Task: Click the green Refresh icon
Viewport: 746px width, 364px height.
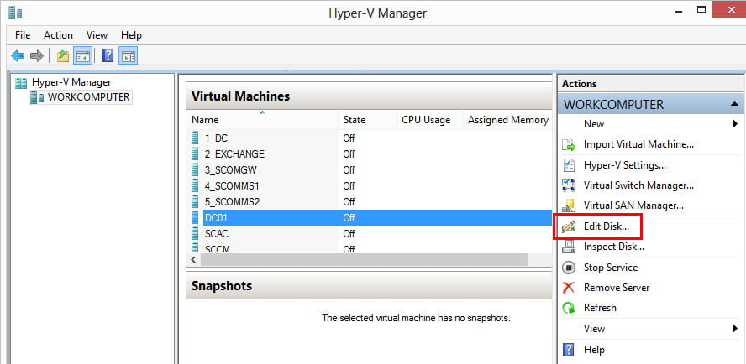Action: (569, 308)
